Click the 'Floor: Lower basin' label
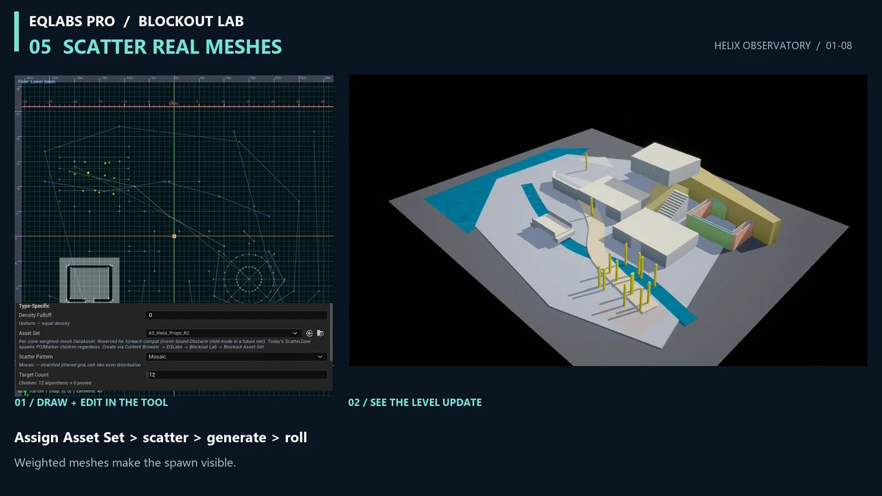The image size is (882, 496). pyautogui.click(x=37, y=81)
